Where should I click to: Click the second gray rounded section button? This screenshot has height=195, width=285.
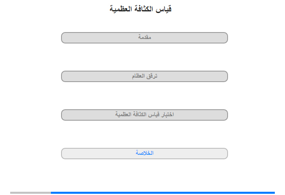pos(144,76)
